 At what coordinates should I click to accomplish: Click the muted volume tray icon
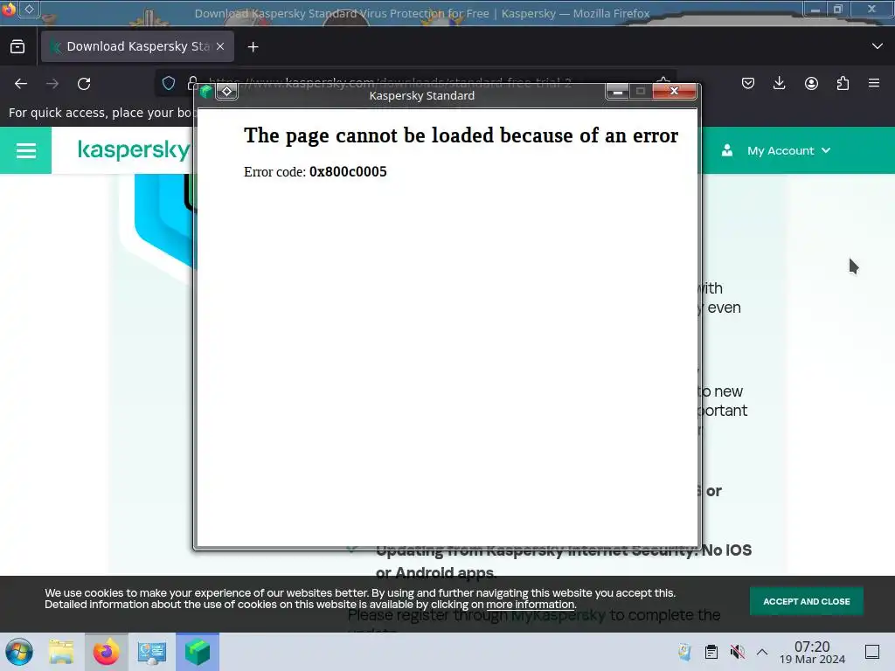[738, 652]
